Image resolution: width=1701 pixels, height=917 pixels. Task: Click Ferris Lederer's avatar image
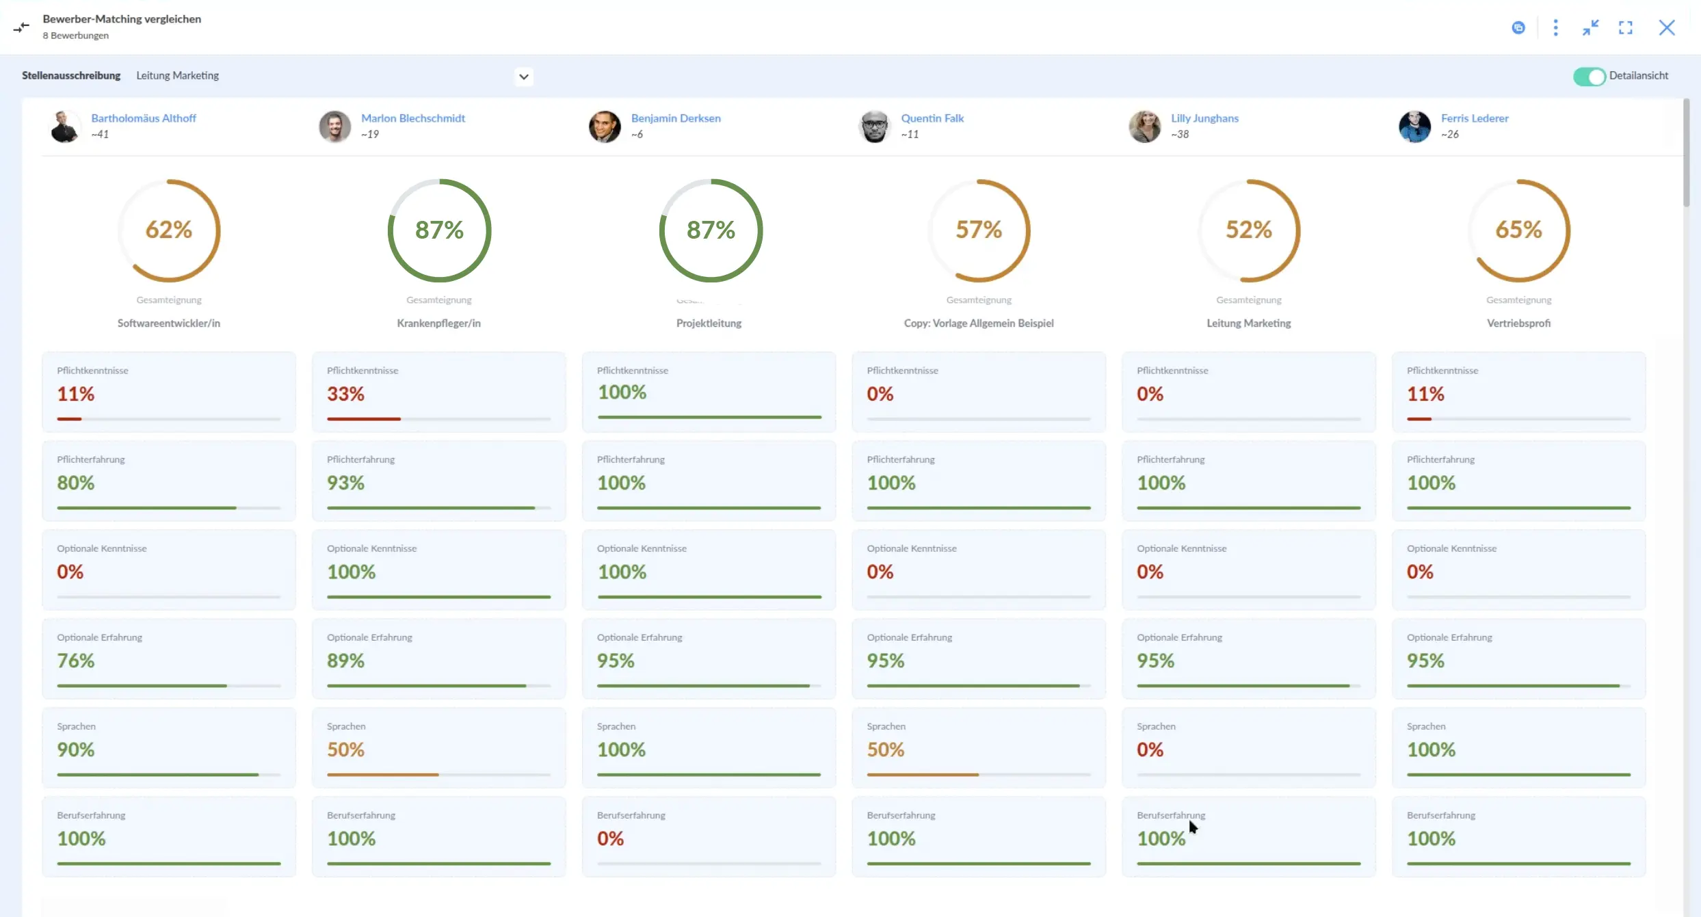[1415, 127]
